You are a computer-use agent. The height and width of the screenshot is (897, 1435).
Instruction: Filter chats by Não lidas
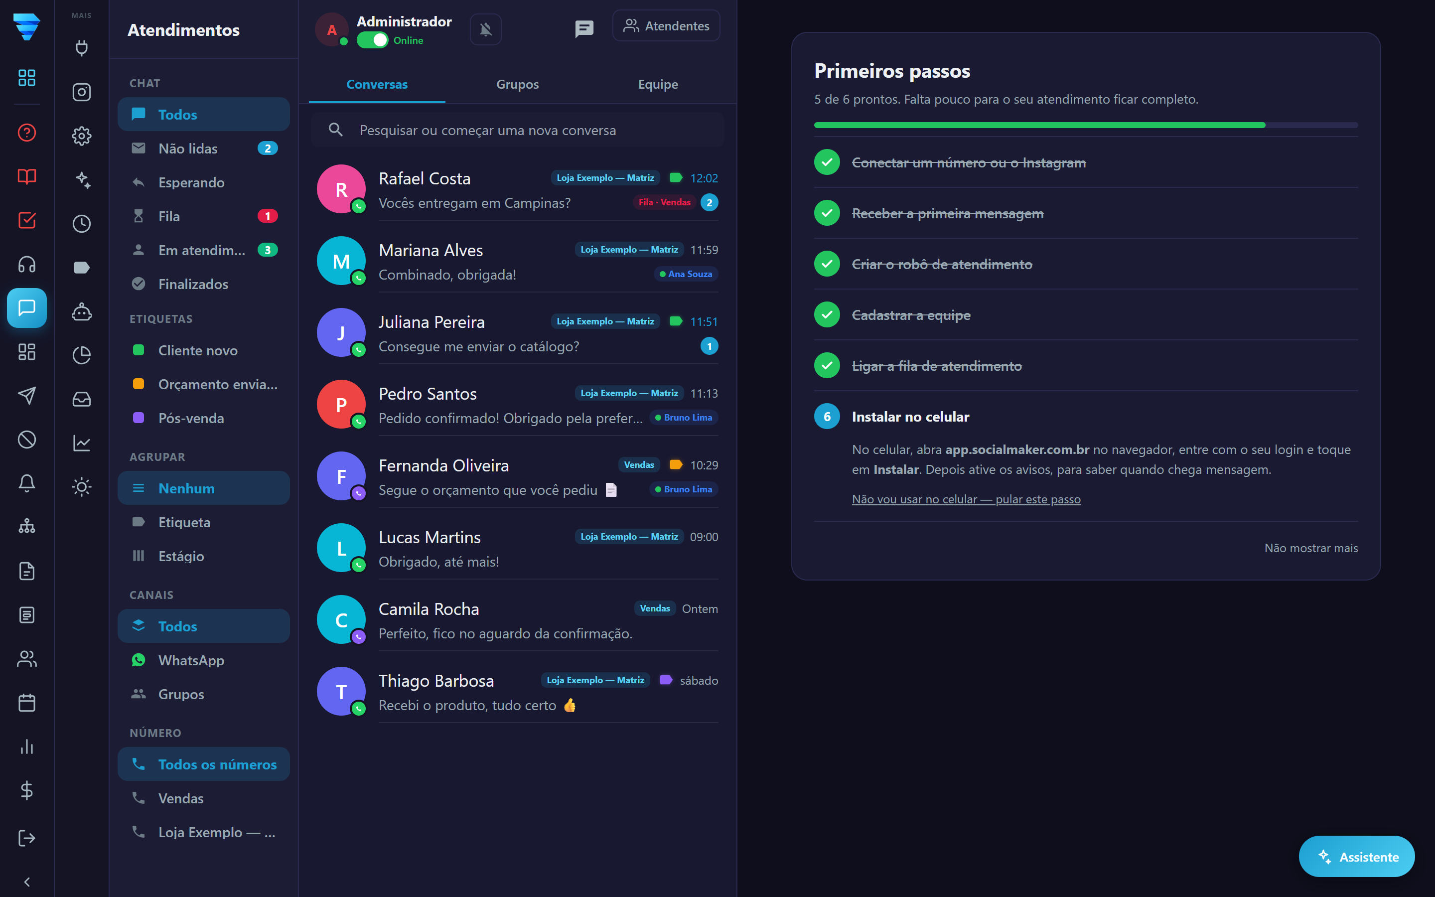[203, 149]
